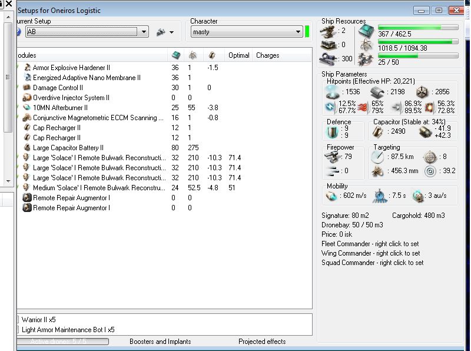The image size is (471, 351).
Task: Click the scan resolution icon showing 456.3 mm
Action: pos(377,171)
